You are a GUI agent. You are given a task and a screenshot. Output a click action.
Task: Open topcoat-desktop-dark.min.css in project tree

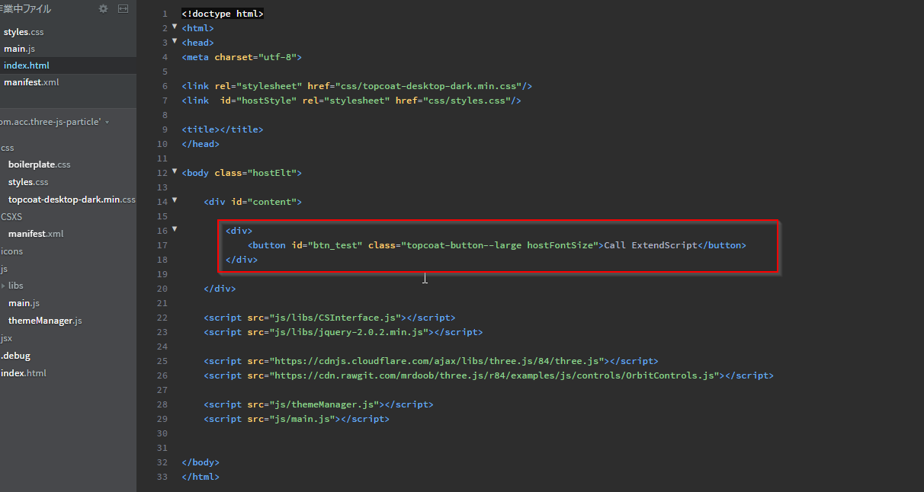72,200
